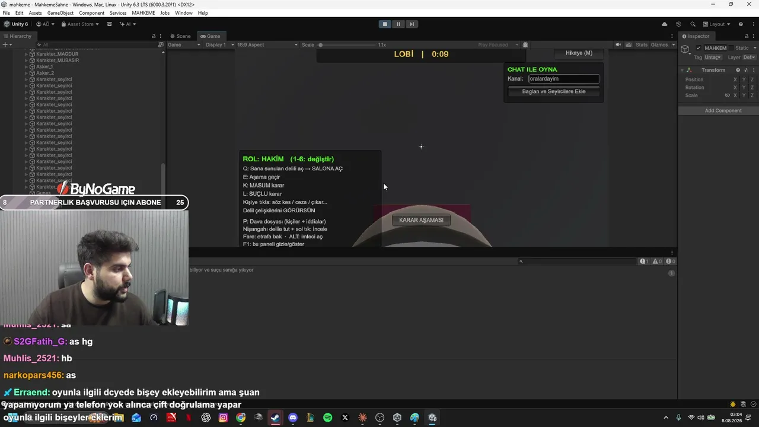This screenshot has height=427, width=759.
Task: Open the Window menu
Action: 184,13
